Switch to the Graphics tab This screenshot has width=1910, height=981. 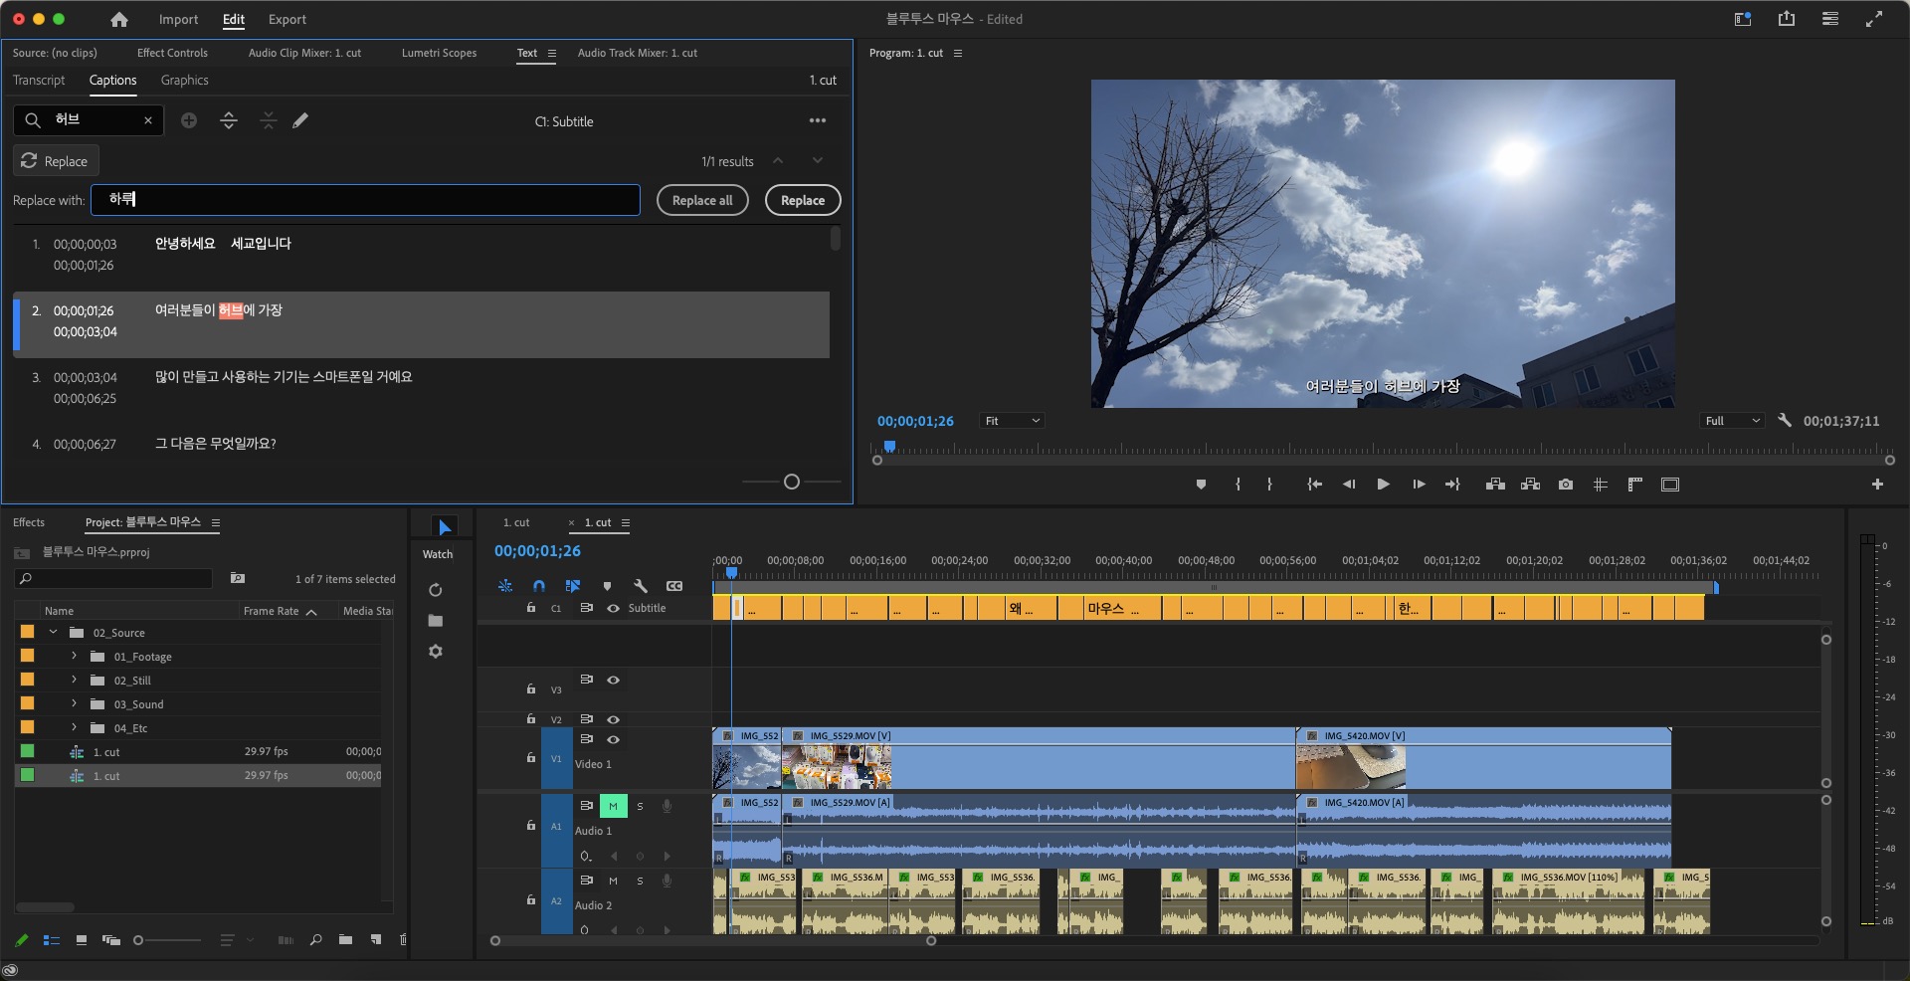tap(185, 80)
